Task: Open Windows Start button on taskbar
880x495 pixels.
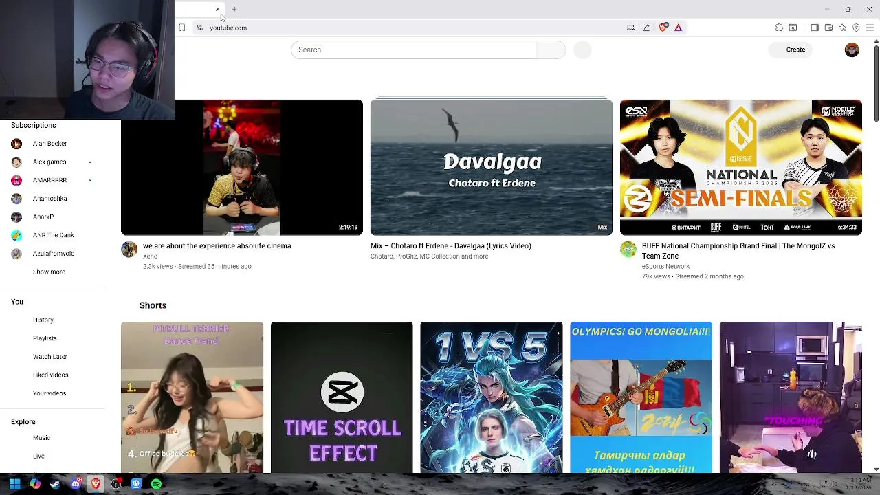Action: (x=14, y=484)
